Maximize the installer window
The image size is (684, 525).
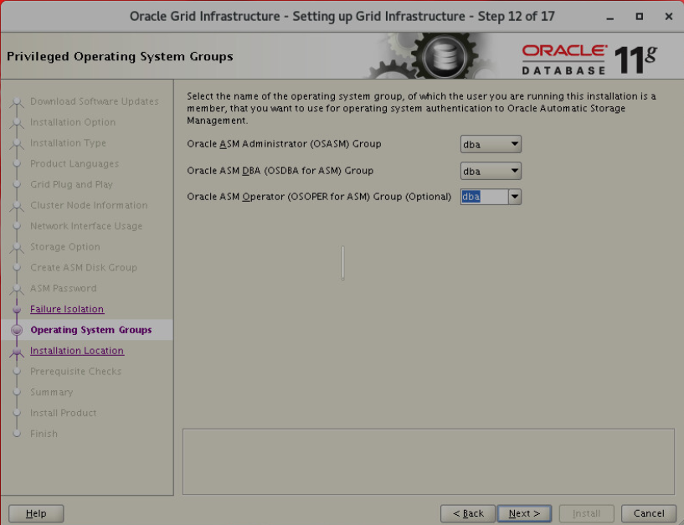[640, 17]
